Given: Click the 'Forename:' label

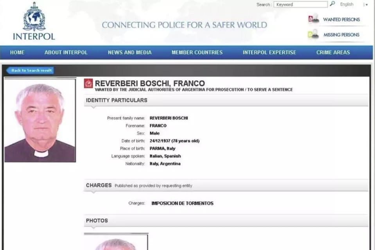Looking at the screenshot, I should point(135,126).
